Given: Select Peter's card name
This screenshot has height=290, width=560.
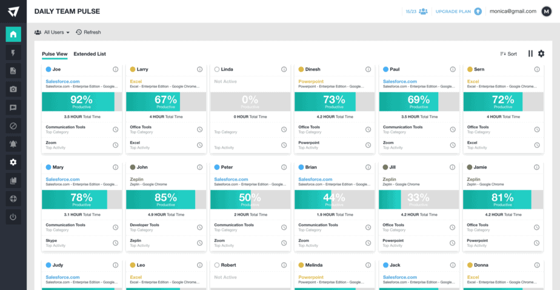Looking at the screenshot, I should 227,167.
